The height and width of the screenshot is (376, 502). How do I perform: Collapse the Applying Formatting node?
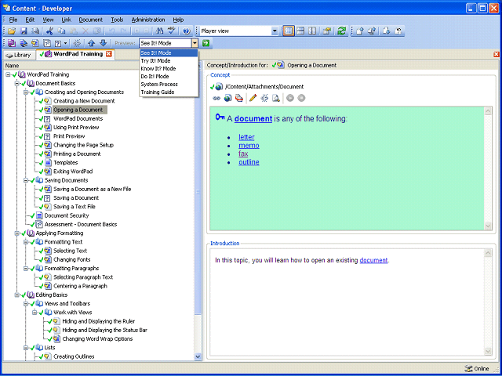[x=16, y=233]
